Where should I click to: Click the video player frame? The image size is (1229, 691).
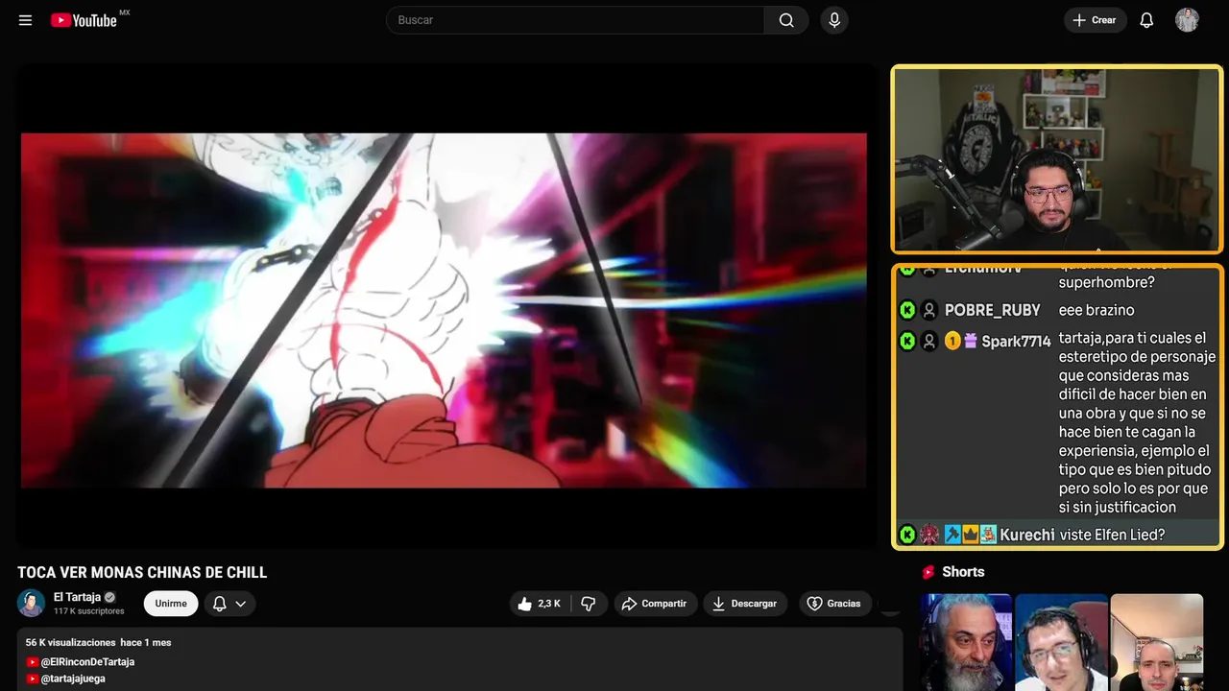[445, 307]
